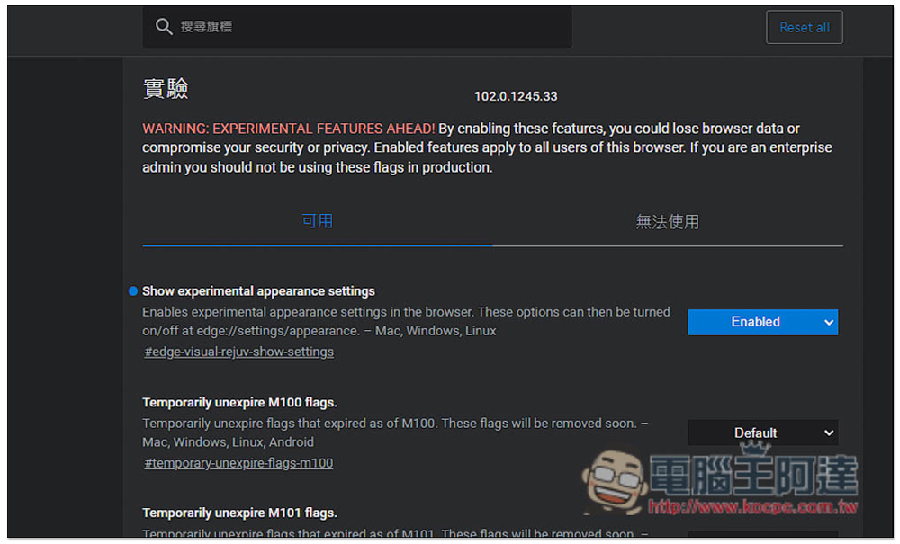The width and height of the screenshot is (900, 544).
Task: Select version number 102.0.1245.33
Action: pos(516,96)
